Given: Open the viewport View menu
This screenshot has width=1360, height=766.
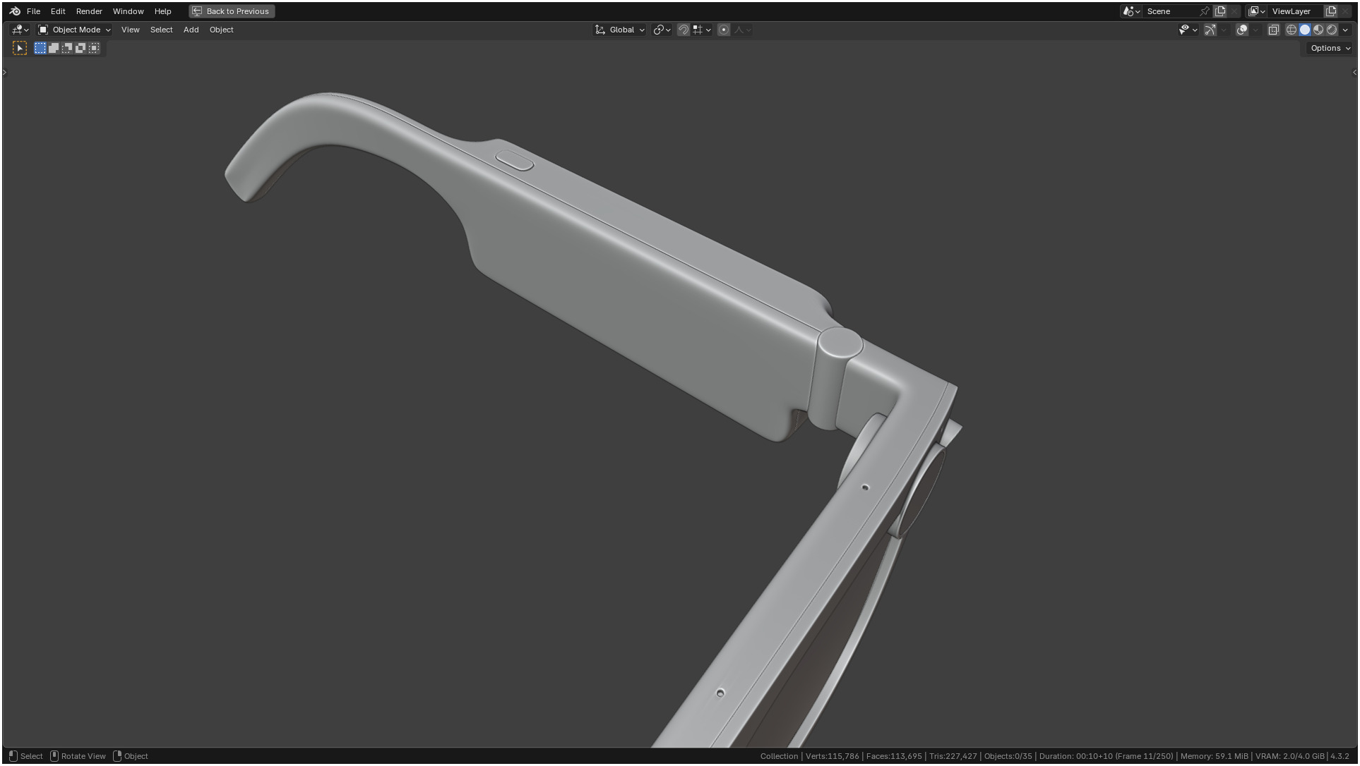Looking at the screenshot, I should pyautogui.click(x=130, y=30).
